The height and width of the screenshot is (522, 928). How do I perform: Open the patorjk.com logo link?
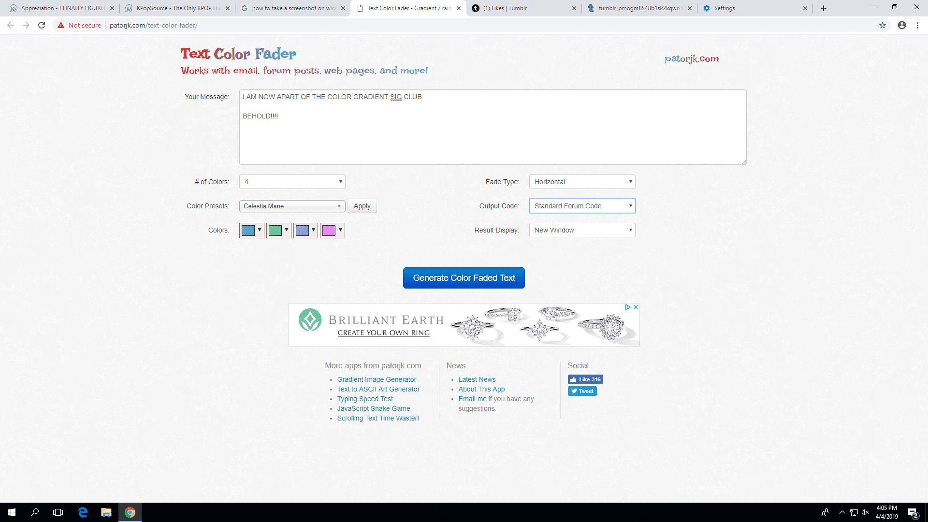point(692,59)
